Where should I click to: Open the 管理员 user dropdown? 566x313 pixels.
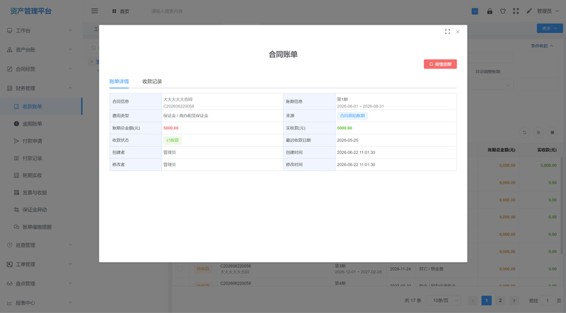click(548, 11)
